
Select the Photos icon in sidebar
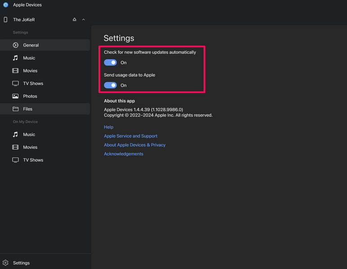[x=15, y=96]
